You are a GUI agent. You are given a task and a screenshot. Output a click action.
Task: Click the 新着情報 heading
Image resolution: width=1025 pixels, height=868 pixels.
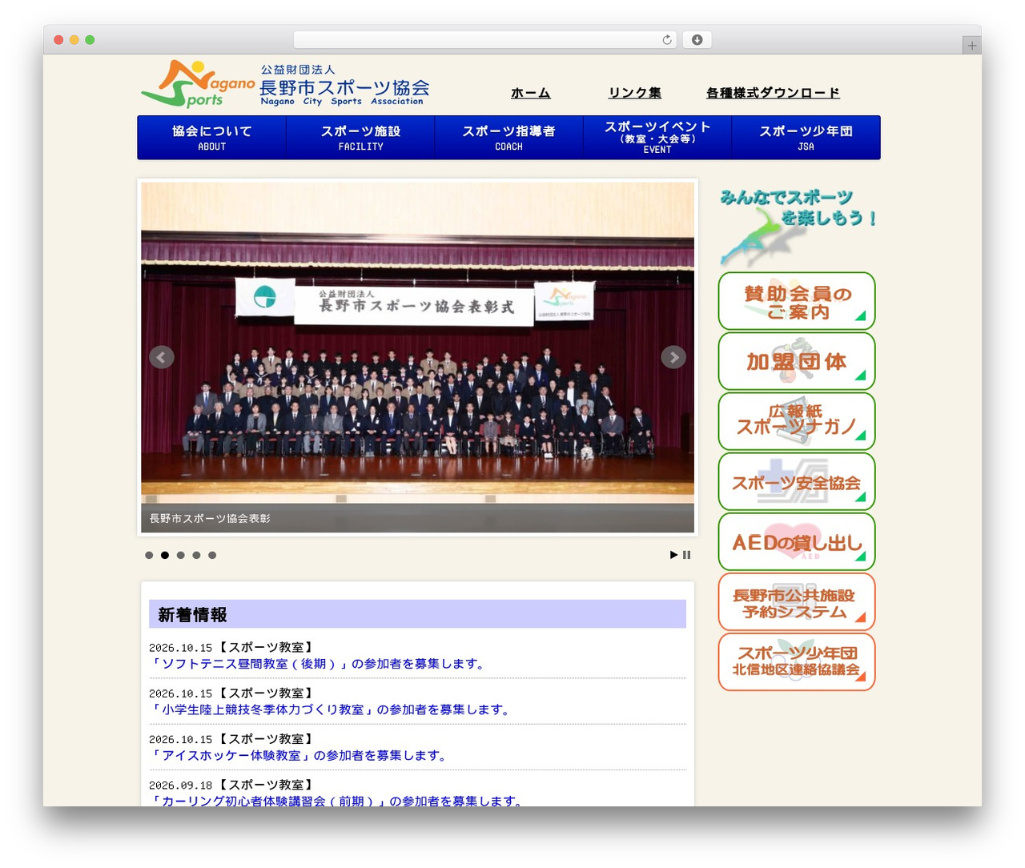[417, 614]
